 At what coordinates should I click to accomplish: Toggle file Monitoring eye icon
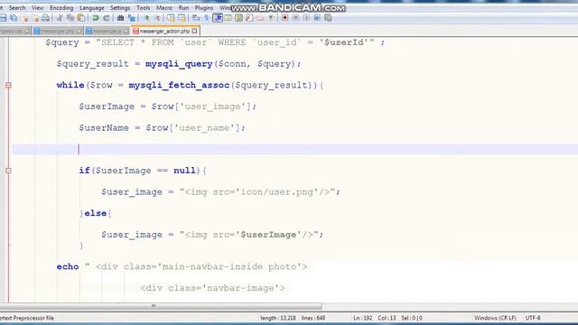tap(271, 18)
